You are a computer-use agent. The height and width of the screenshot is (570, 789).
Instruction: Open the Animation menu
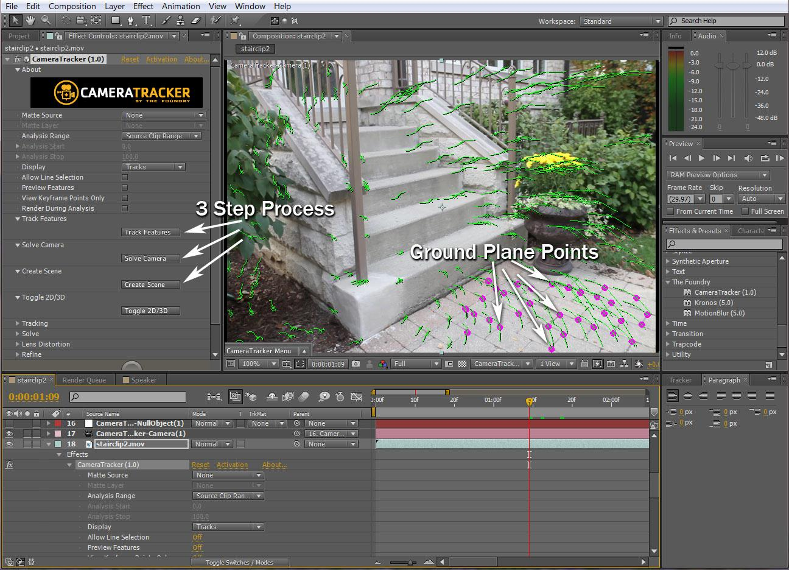[181, 6]
